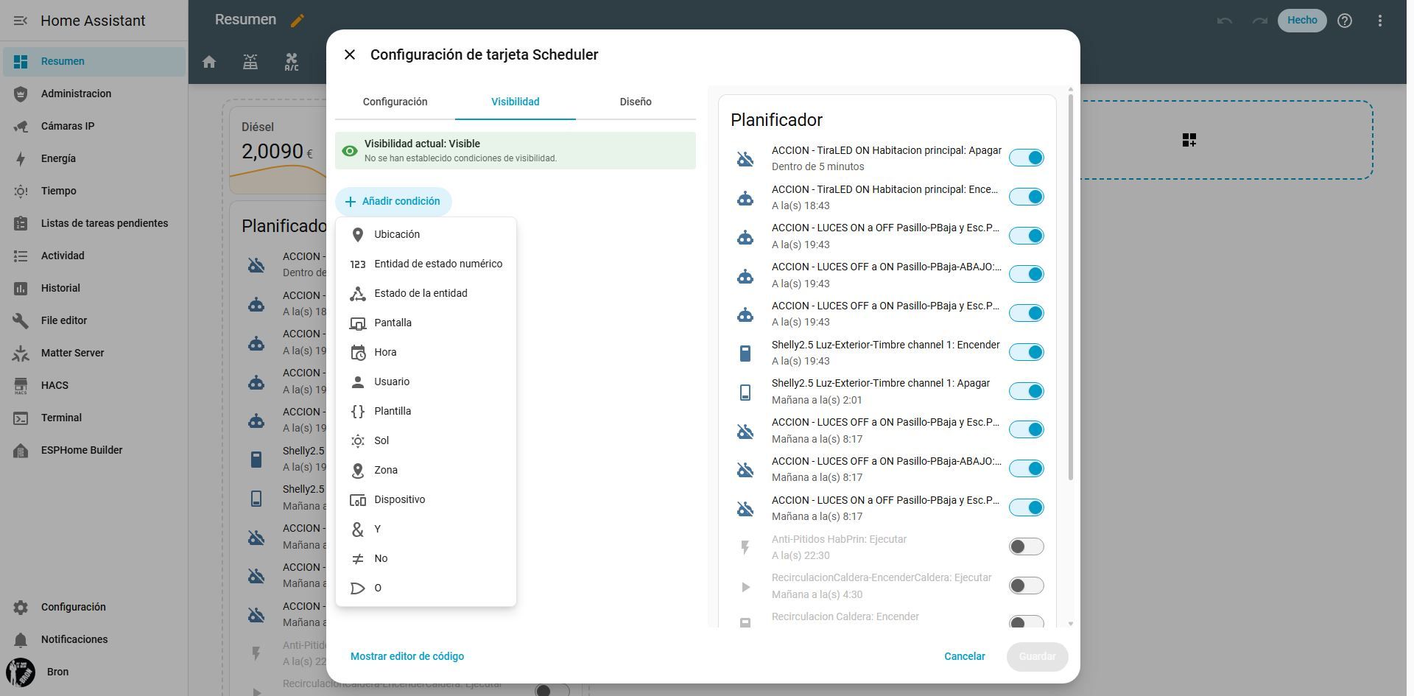Switch to the Configuración tab
This screenshot has width=1414, height=696.
tap(395, 102)
